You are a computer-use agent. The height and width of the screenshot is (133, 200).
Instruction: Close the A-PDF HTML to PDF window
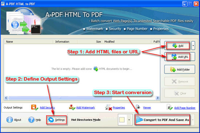[196, 4]
